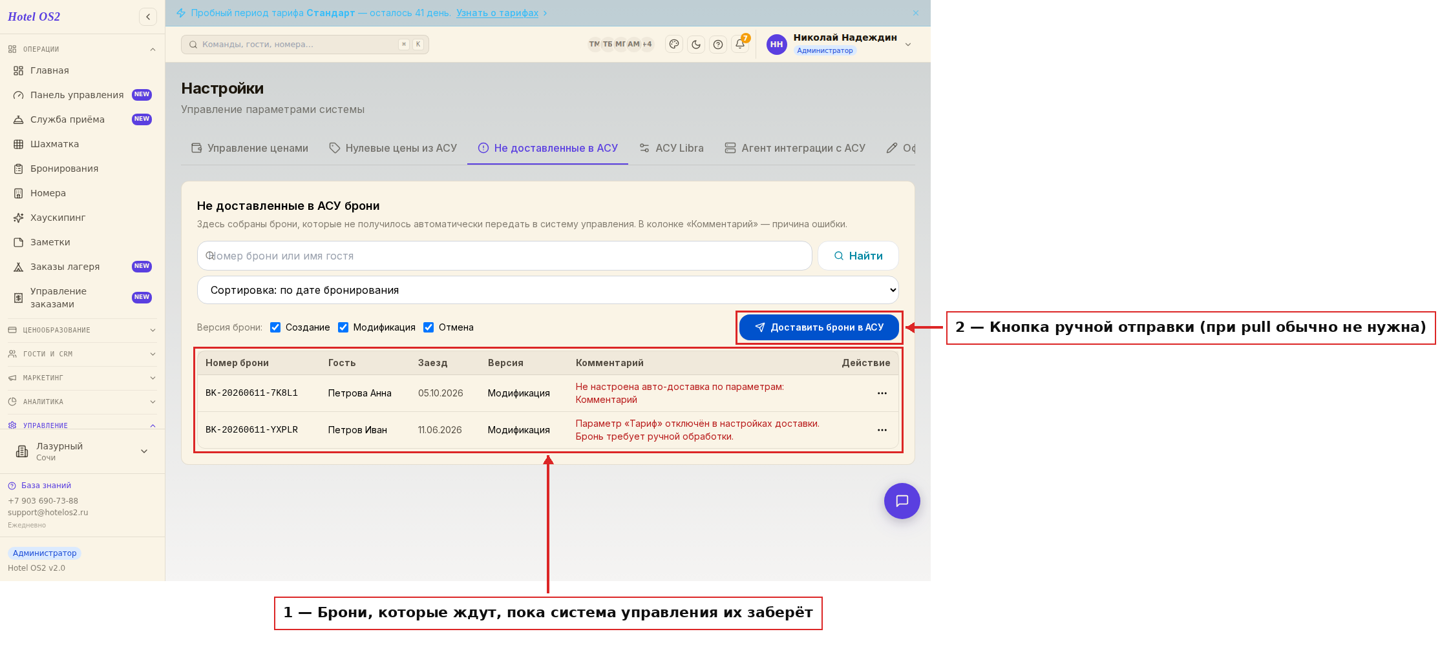This screenshot has width=1451, height=645.
Task: Click the partially visible pencil tab
Action: click(900, 148)
